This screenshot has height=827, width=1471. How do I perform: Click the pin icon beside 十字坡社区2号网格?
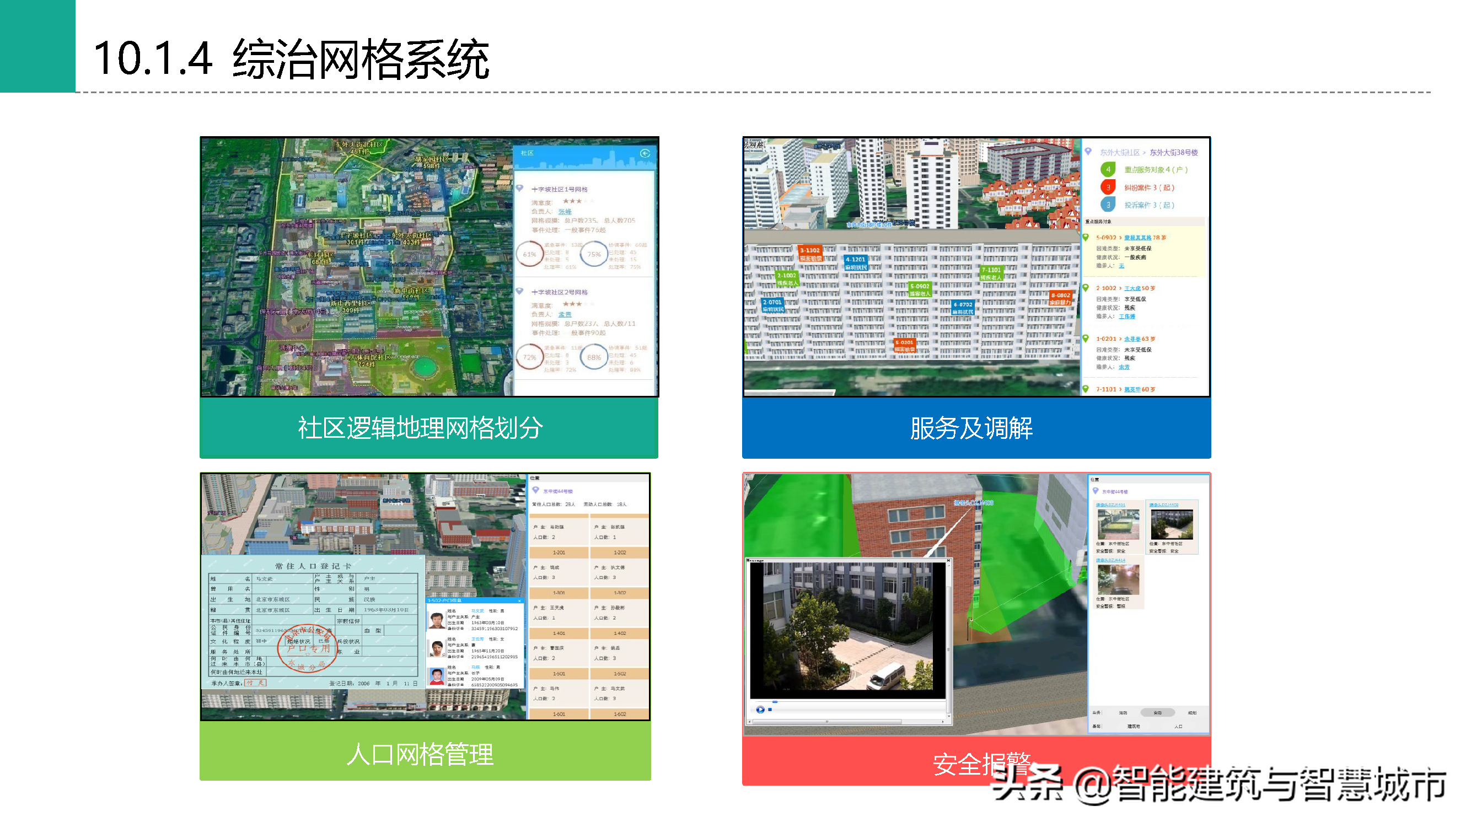click(x=519, y=291)
